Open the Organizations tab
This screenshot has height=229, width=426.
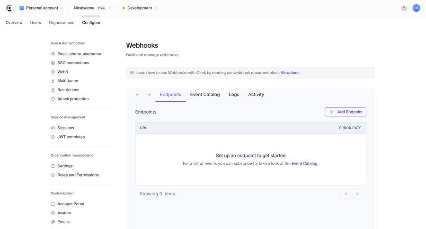pos(62,23)
